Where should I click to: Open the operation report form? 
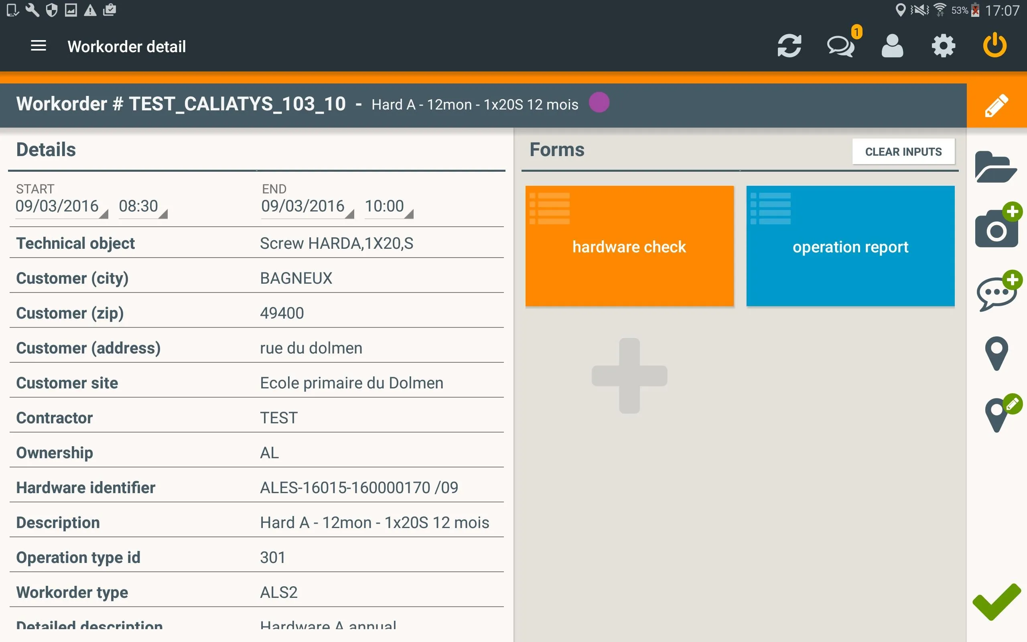850,246
